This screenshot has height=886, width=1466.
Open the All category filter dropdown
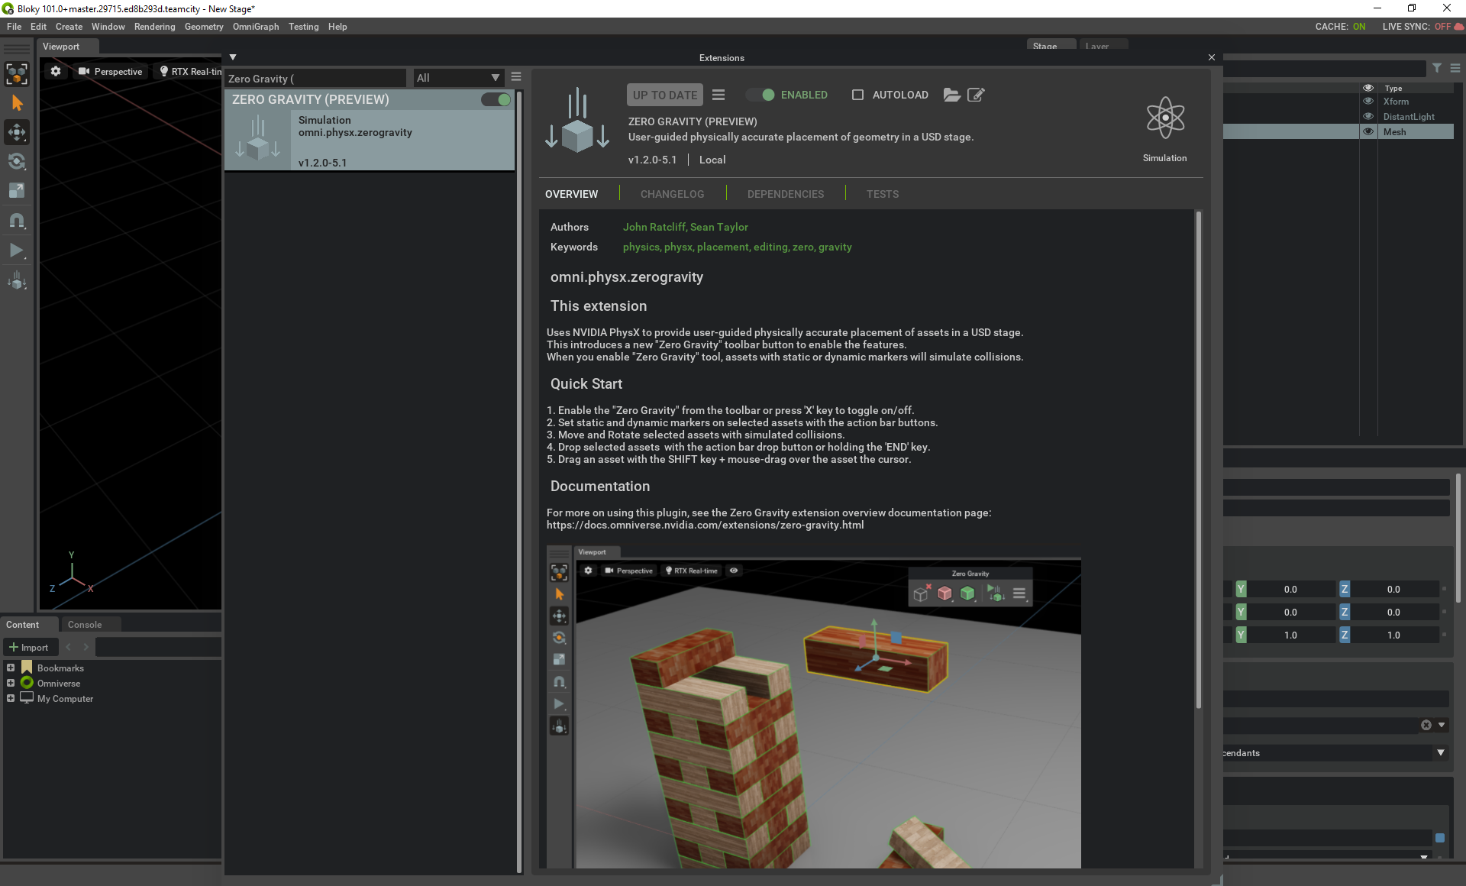coord(457,77)
